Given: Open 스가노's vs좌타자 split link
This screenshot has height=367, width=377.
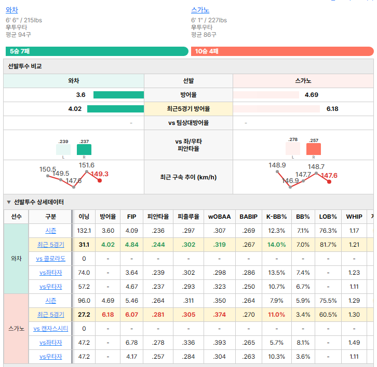Looking at the screenshot, I should [x=51, y=343].
